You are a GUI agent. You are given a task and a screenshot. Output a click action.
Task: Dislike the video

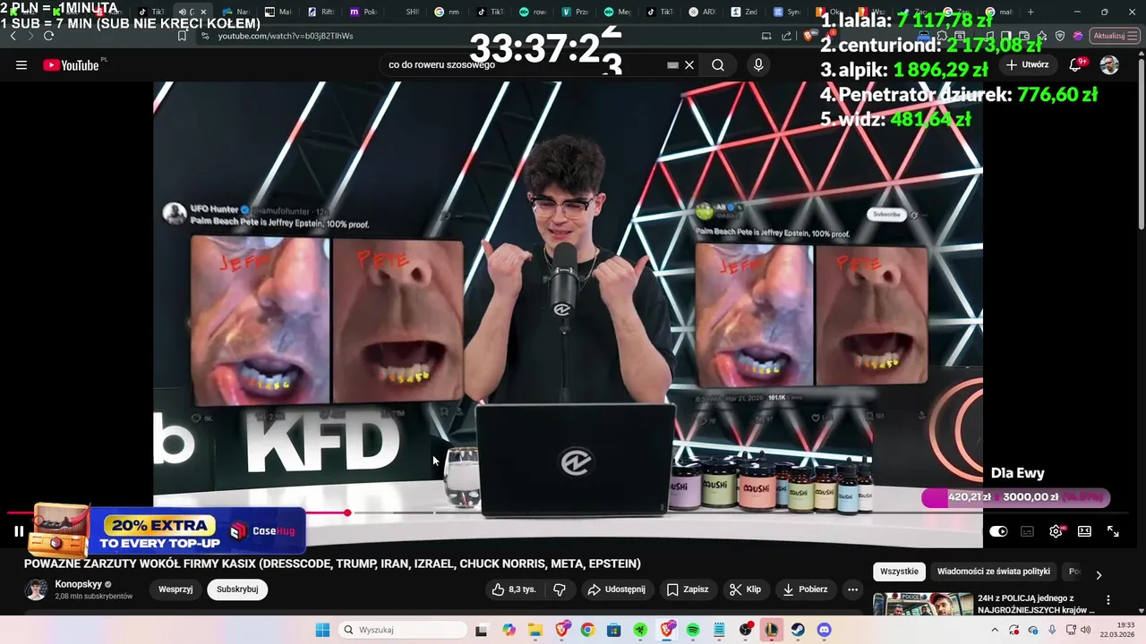click(x=560, y=589)
